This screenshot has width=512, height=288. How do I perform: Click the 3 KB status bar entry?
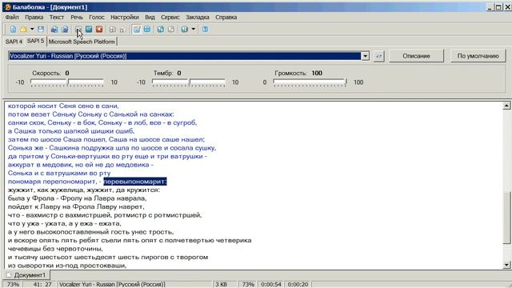point(221,285)
